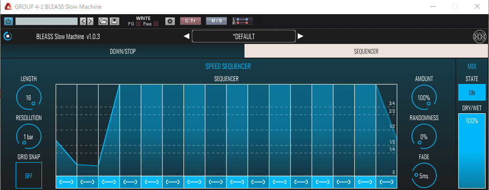This screenshot has width=489, height=190.
Task: Switch to the DOWN/STOP tab
Action: click(122, 51)
